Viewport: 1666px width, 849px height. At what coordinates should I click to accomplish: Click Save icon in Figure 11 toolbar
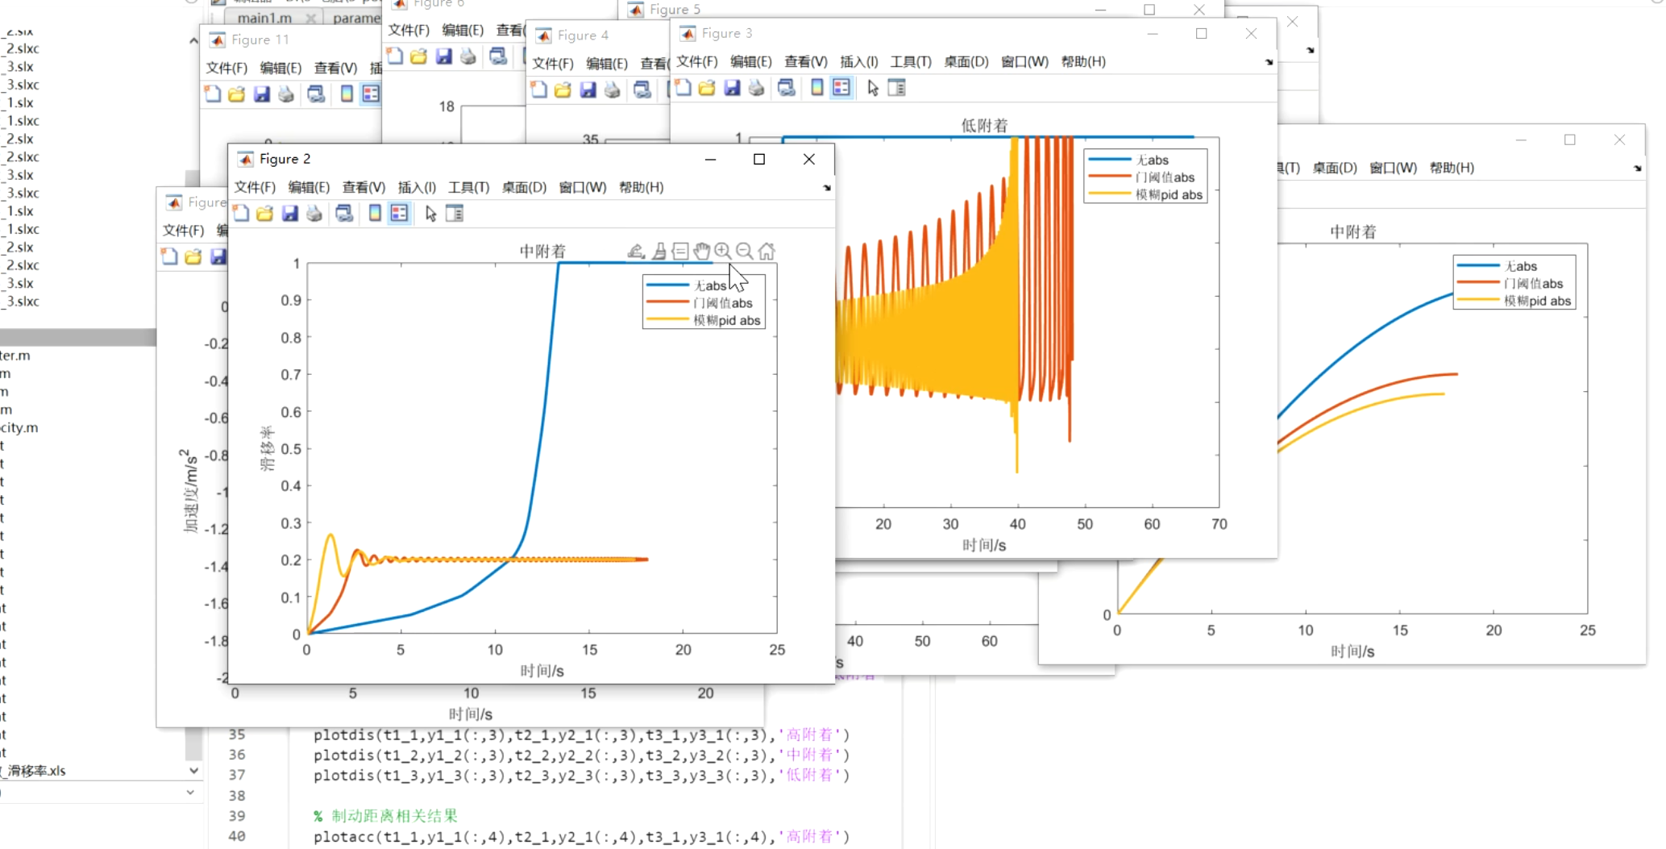tap(262, 94)
